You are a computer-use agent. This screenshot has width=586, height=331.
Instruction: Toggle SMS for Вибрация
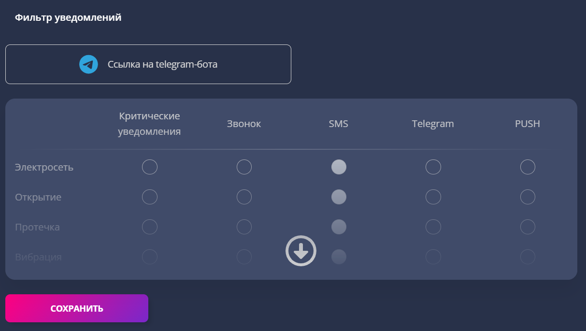(339, 257)
